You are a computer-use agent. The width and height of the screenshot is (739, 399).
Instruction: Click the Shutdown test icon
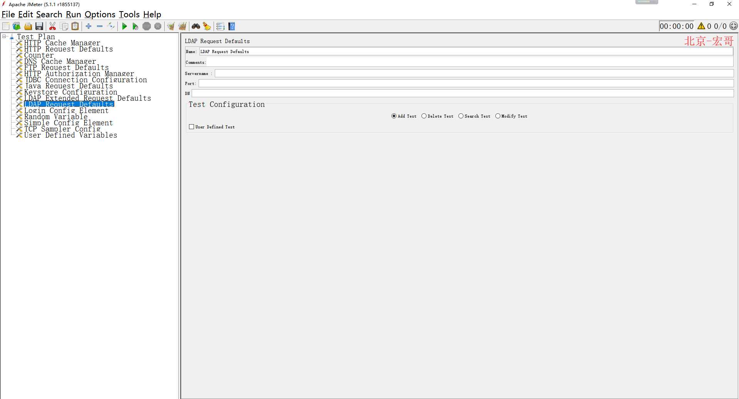pos(158,26)
